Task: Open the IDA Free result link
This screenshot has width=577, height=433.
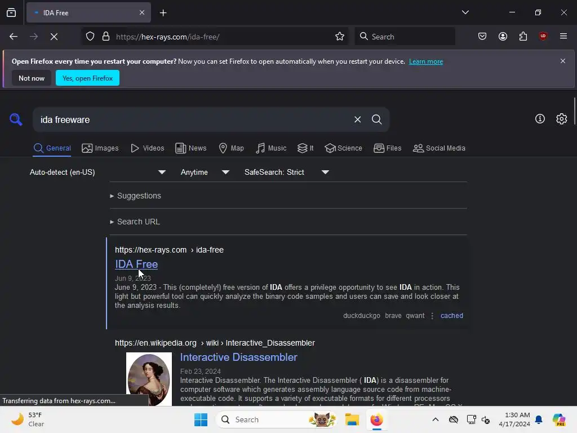Action: 136,264
